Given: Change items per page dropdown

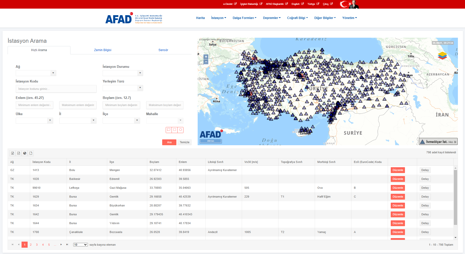Looking at the screenshot, I should click(x=81, y=245).
